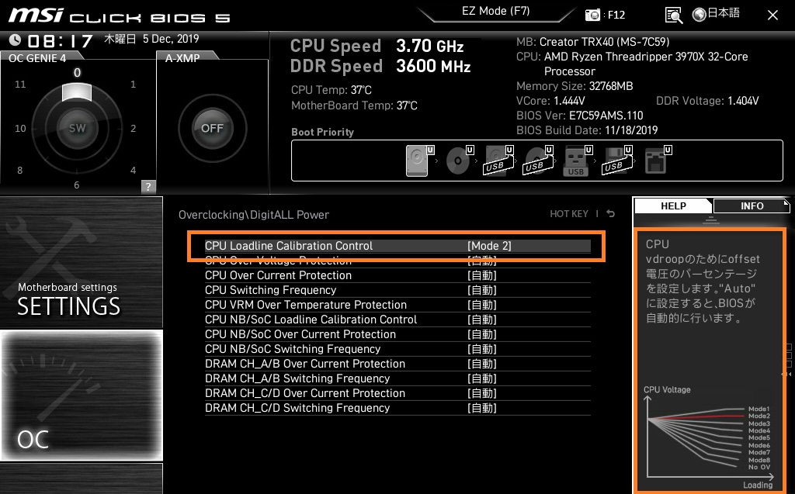Select the first USB drive boot icon
Viewport: 795px width, 494px height.
499,161
